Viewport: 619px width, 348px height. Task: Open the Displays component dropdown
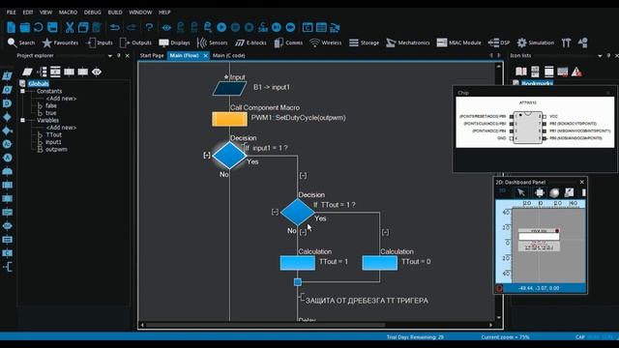[174, 43]
